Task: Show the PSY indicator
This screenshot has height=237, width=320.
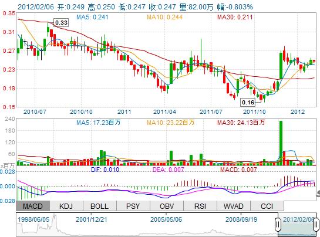Action: click(133, 206)
